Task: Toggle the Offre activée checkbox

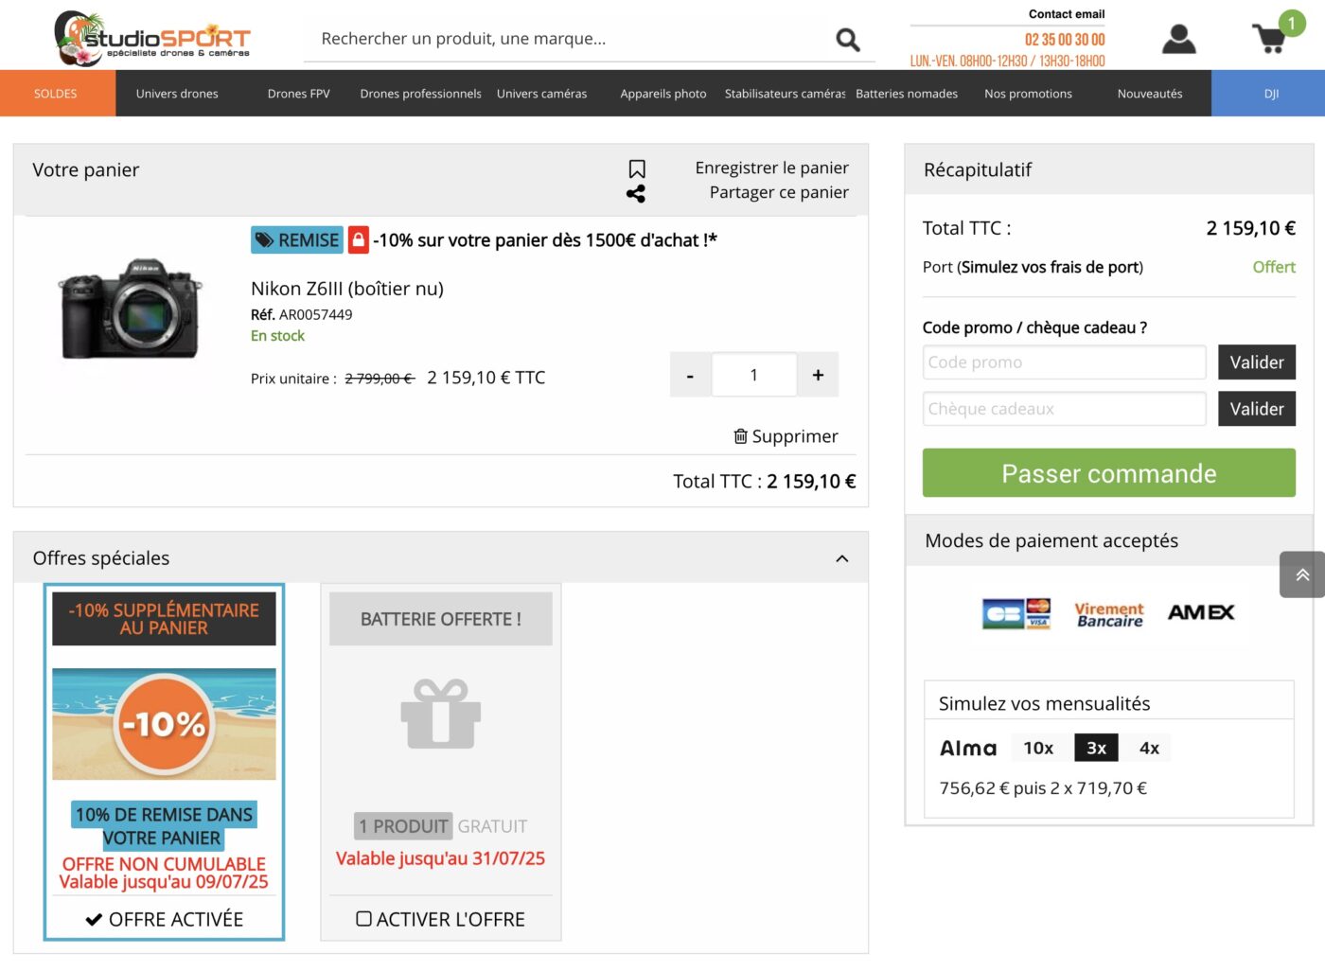Action: 94,919
